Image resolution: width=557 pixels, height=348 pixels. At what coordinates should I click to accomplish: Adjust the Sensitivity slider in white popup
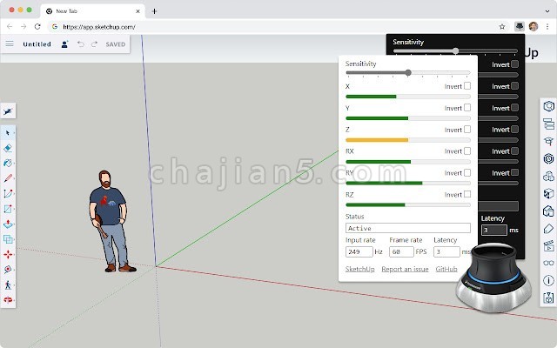[408, 73]
